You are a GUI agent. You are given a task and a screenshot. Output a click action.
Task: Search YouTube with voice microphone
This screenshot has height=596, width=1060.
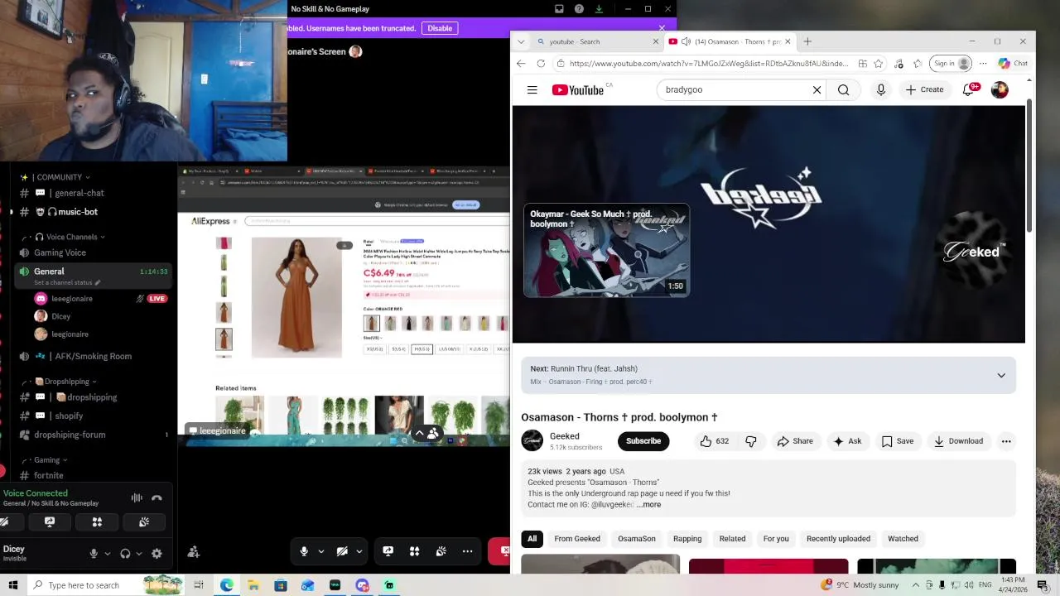tap(880, 89)
